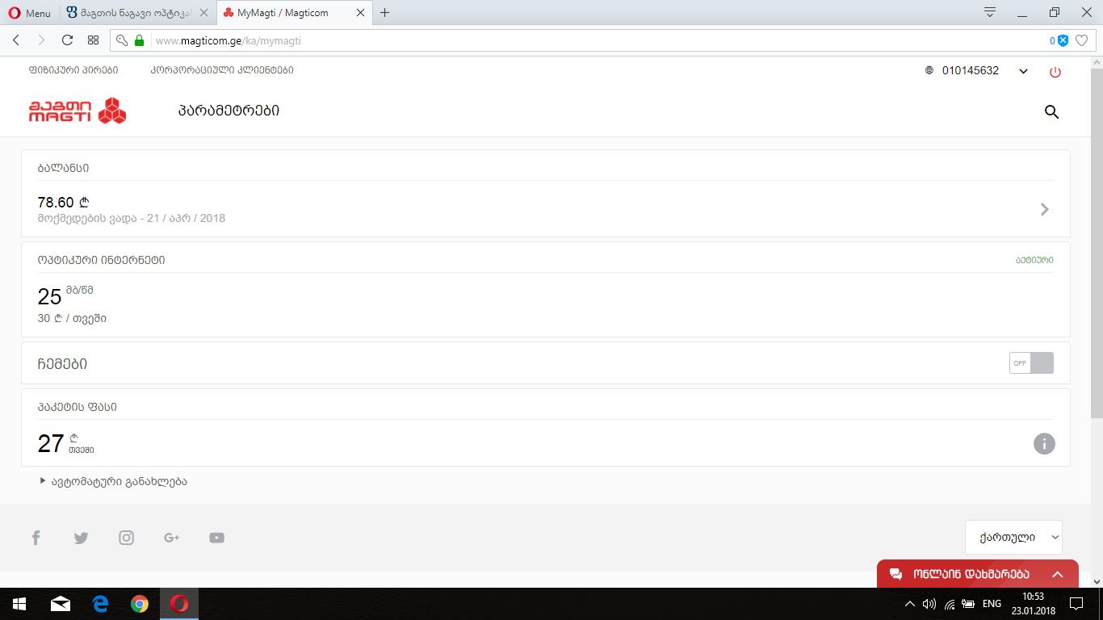The image size is (1103, 620).
Task: Close the მაგთის ნაგავი browser tab
Action: (203, 13)
